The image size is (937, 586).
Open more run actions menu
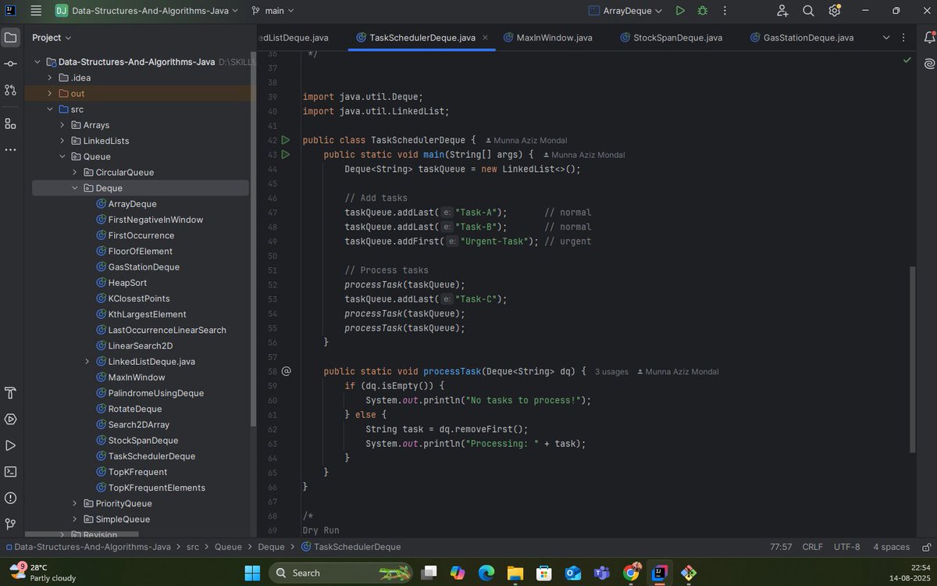725,11
